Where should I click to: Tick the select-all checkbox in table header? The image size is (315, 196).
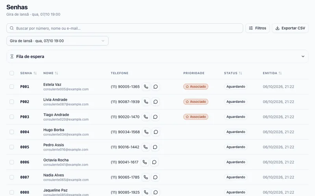pos(12,73)
